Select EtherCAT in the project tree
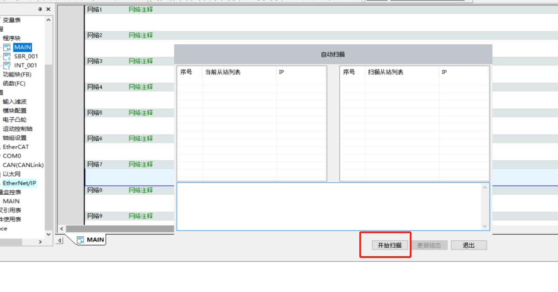 pos(16,147)
